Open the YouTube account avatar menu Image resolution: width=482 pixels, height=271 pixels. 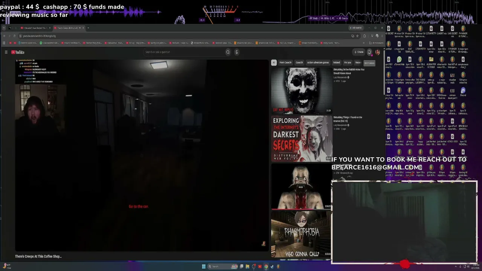(377, 52)
